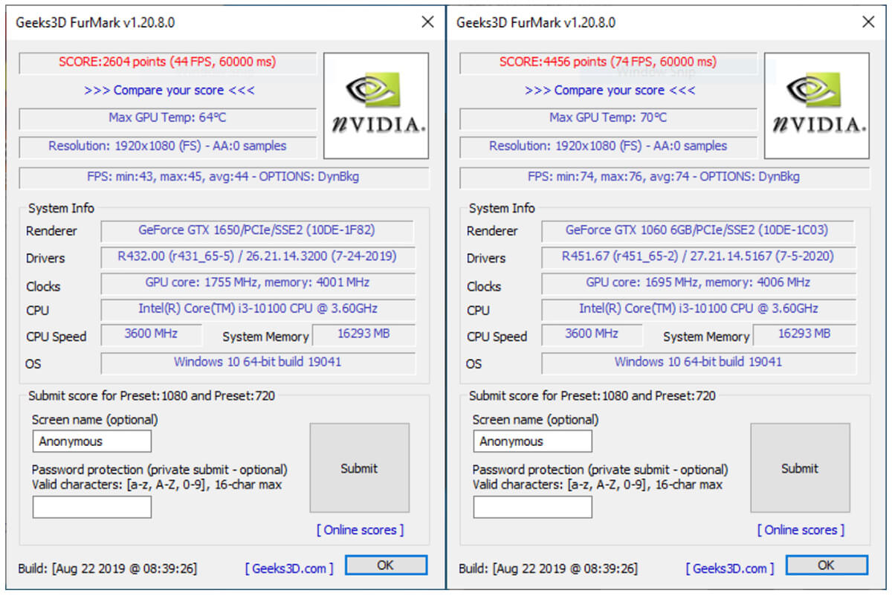Click GeForce GTX 1060 6GB renderer field

(697, 231)
